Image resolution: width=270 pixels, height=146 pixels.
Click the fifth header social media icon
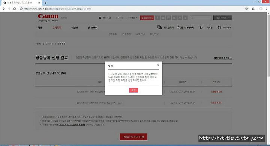click(x=180, y=18)
